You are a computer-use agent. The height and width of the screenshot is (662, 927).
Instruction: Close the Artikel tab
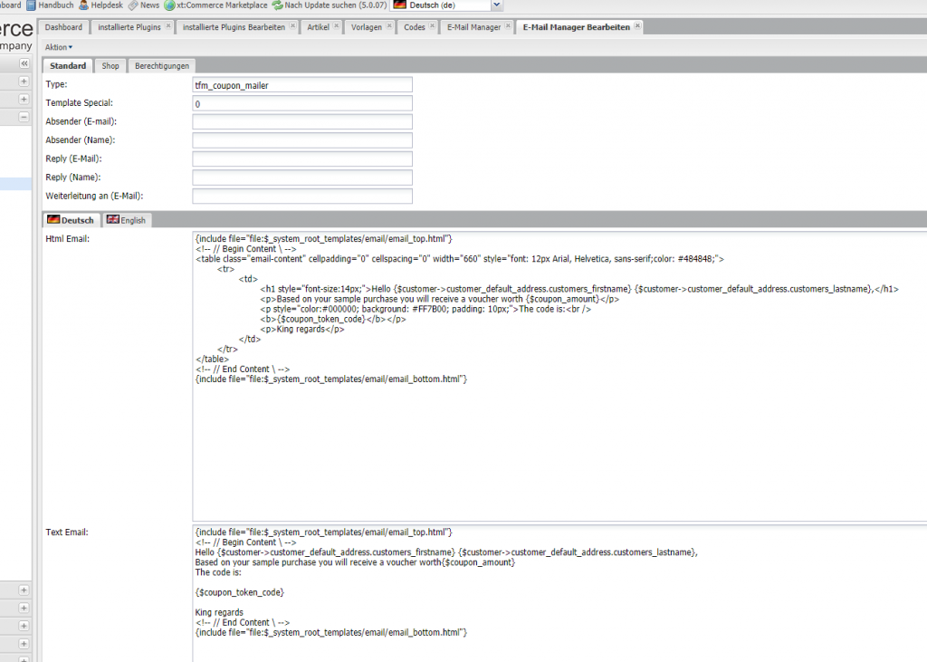[338, 27]
